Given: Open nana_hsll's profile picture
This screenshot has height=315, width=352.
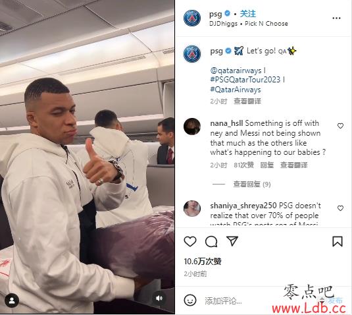Looking at the screenshot, I should [x=192, y=127].
